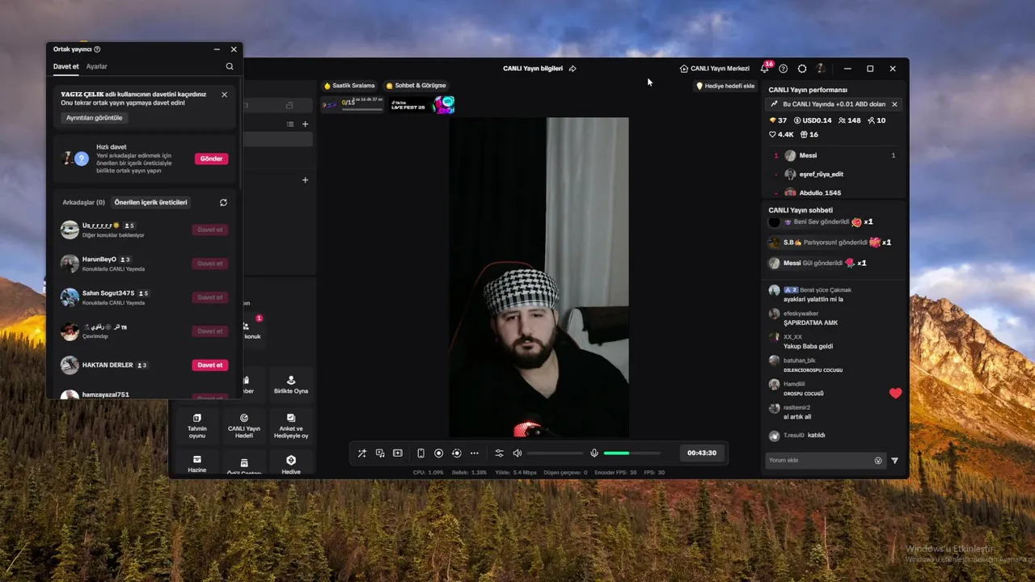This screenshot has height=582, width=1035.
Task: Open the scene list view icon
Action: coord(290,124)
